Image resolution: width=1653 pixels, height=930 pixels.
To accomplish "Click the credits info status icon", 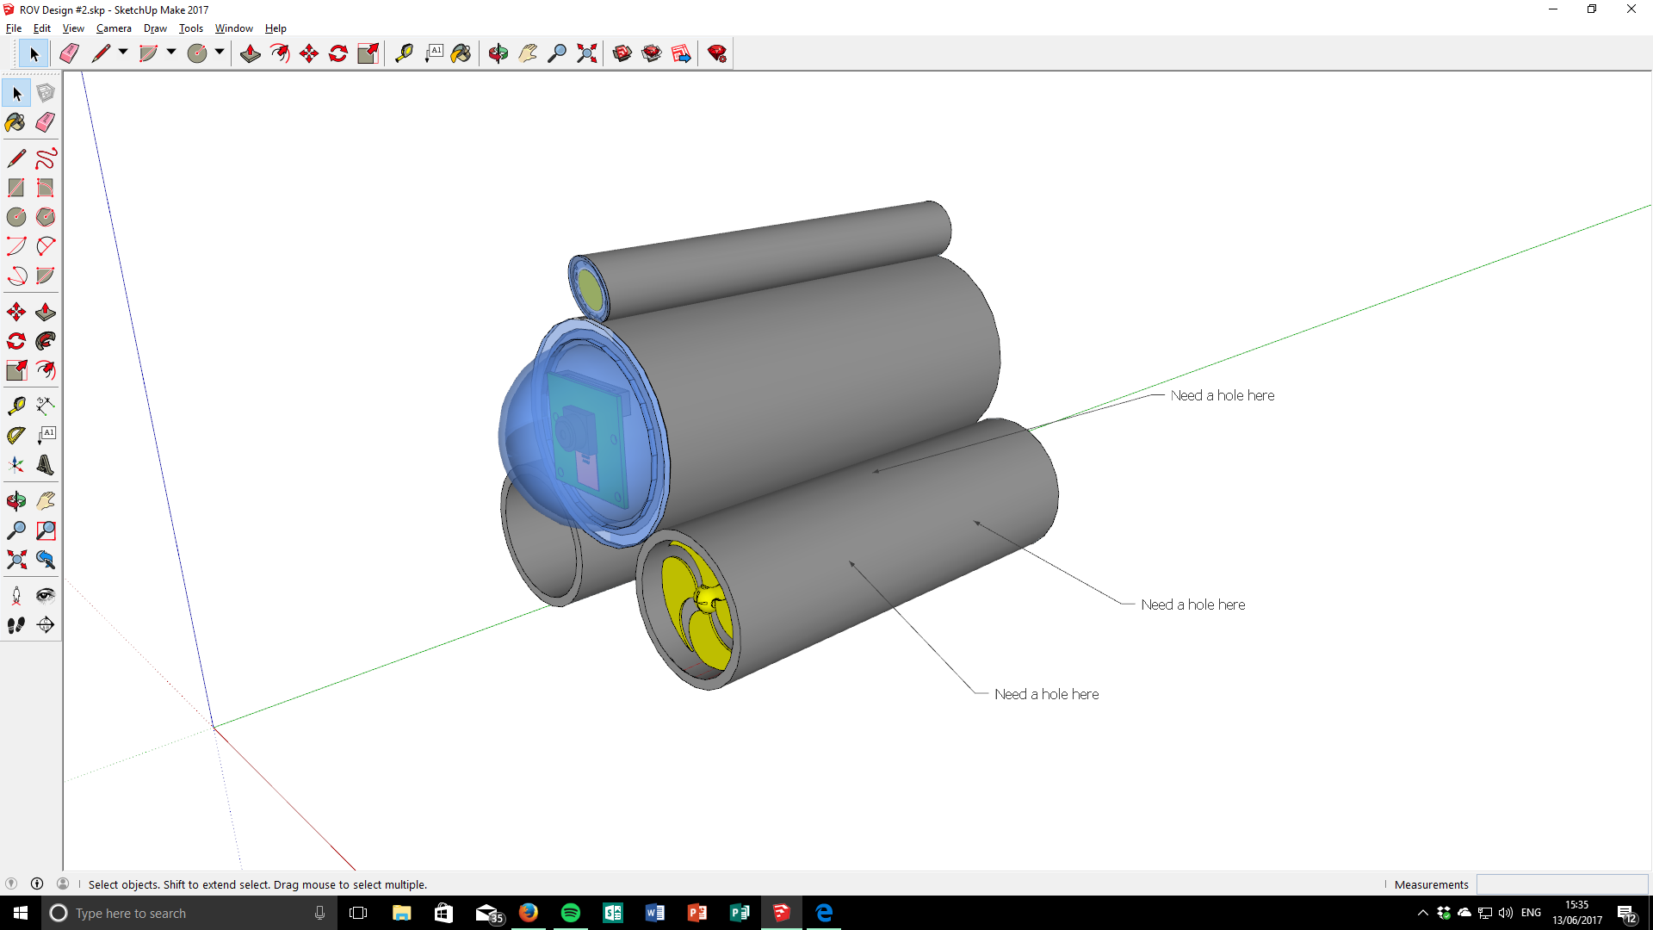I will (x=37, y=883).
